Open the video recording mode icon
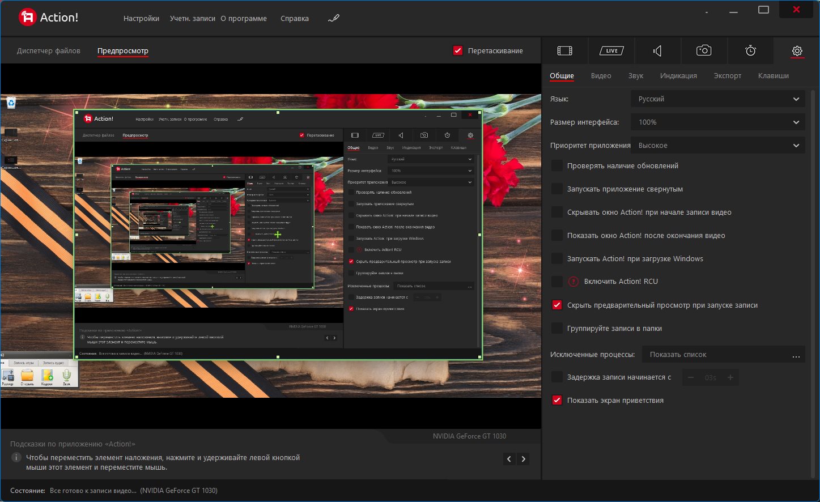820x502 pixels. [x=564, y=50]
